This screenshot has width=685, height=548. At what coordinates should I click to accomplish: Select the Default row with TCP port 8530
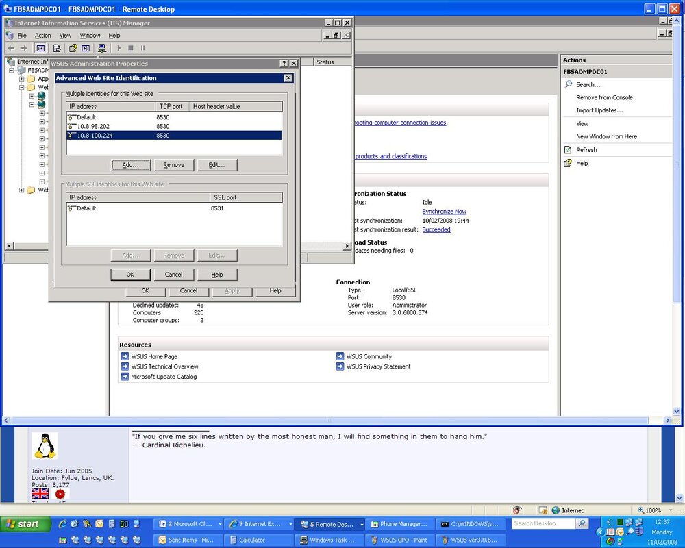pyautogui.click(x=174, y=117)
